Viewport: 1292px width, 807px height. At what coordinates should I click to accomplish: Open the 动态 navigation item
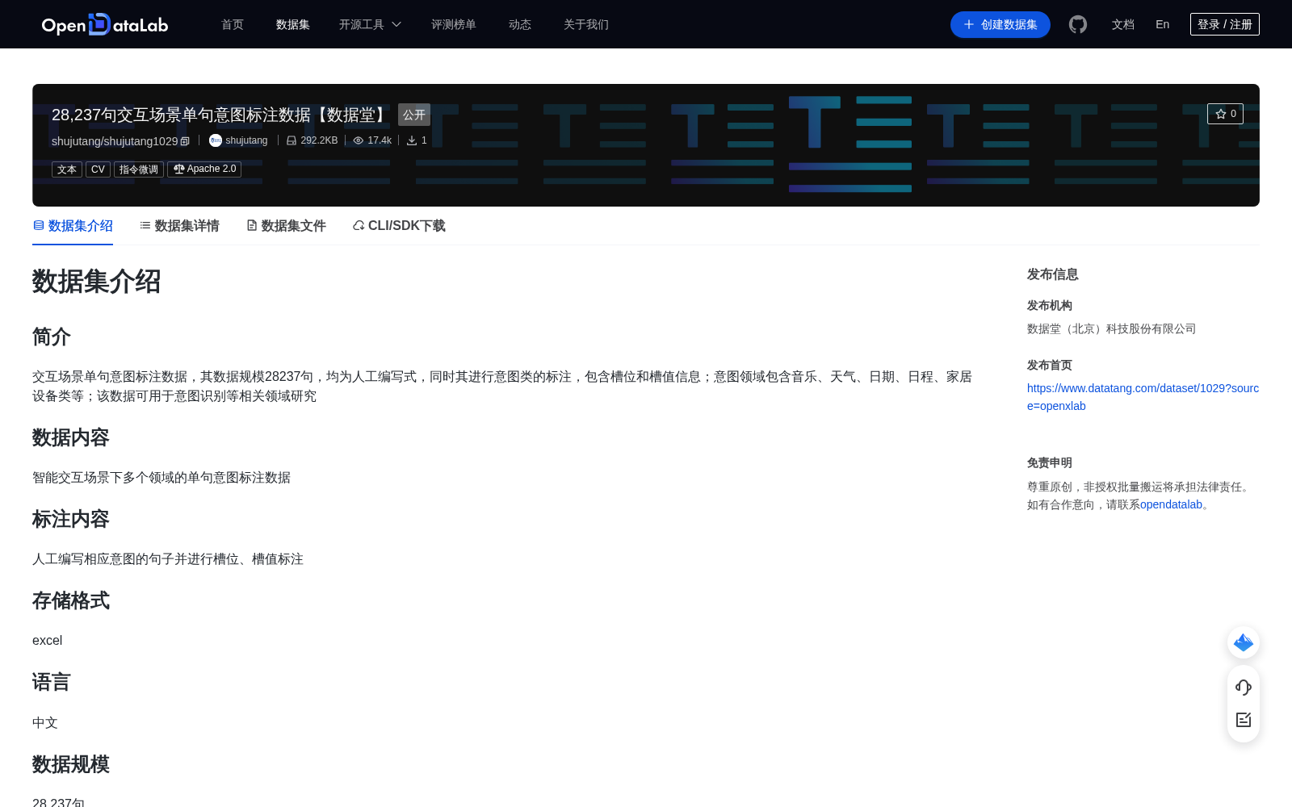[x=520, y=24]
